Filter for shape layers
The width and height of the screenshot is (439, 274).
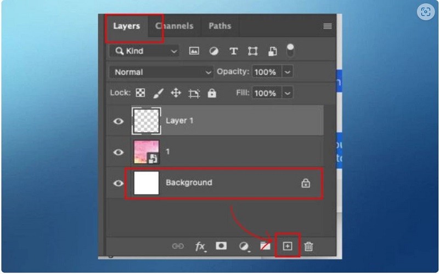pyautogui.click(x=252, y=51)
